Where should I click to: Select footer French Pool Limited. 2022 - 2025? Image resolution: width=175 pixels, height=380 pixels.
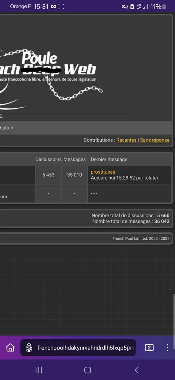point(141,239)
